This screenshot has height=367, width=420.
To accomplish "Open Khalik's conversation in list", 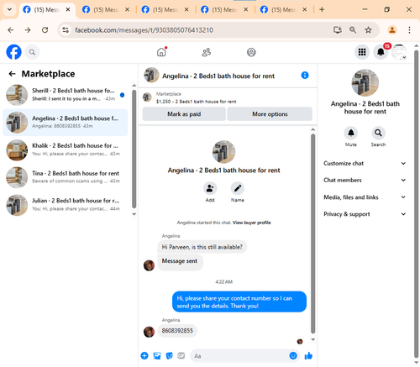I will 66,149.
